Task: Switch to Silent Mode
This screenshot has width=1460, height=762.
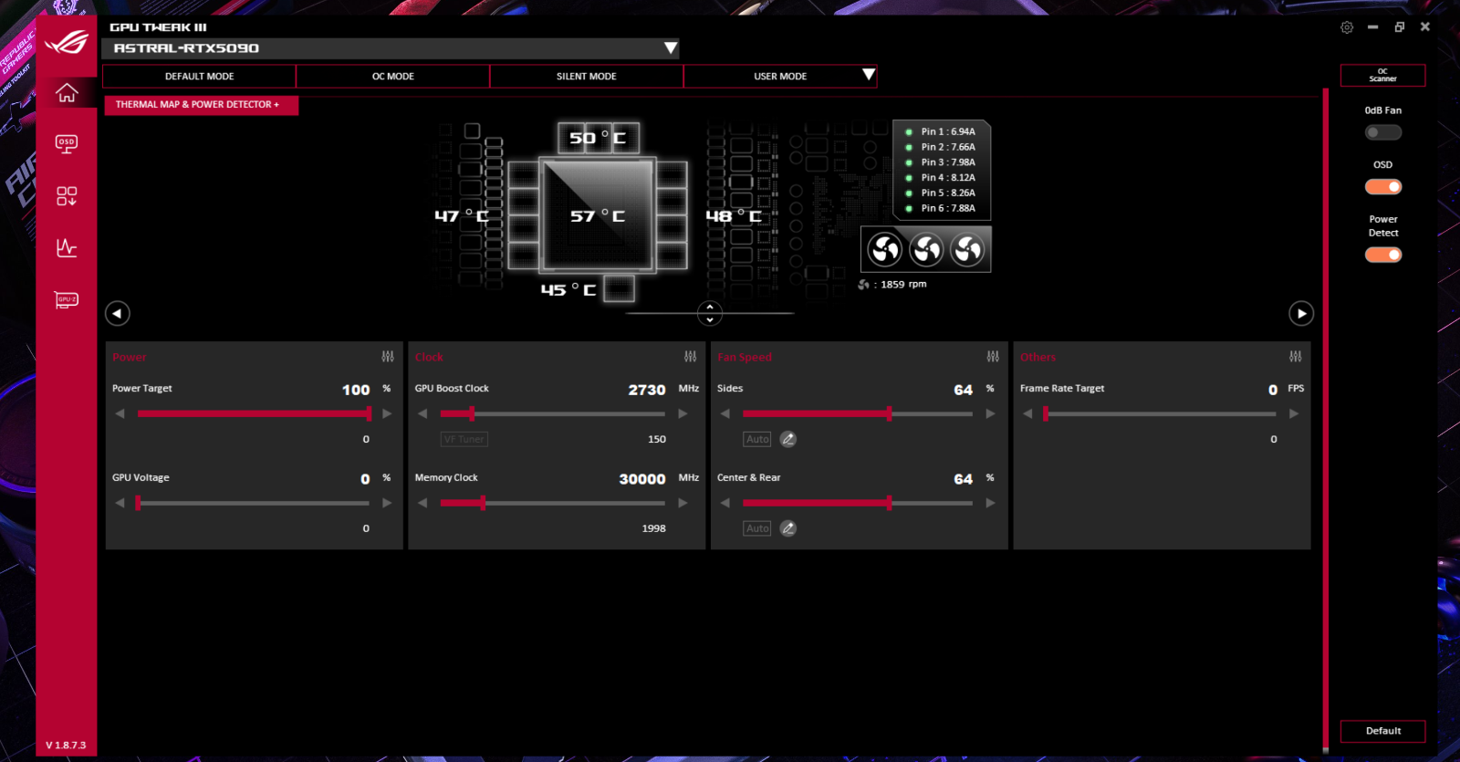Action: [x=587, y=77]
